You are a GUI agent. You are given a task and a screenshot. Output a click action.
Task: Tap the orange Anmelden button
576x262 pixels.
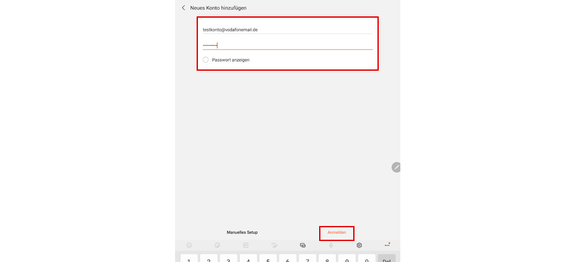coord(337,233)
